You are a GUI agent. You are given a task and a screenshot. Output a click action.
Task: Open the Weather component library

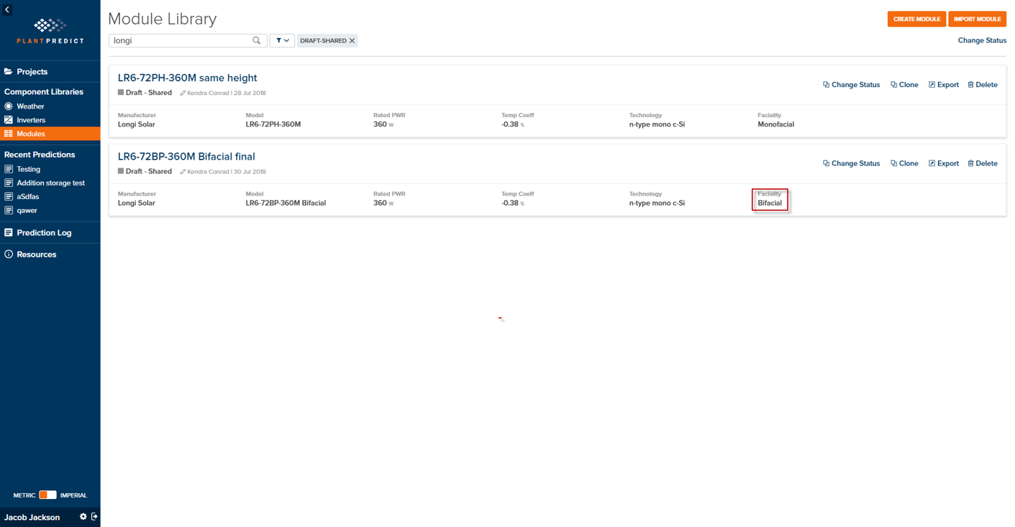click(x=30, y=106)
